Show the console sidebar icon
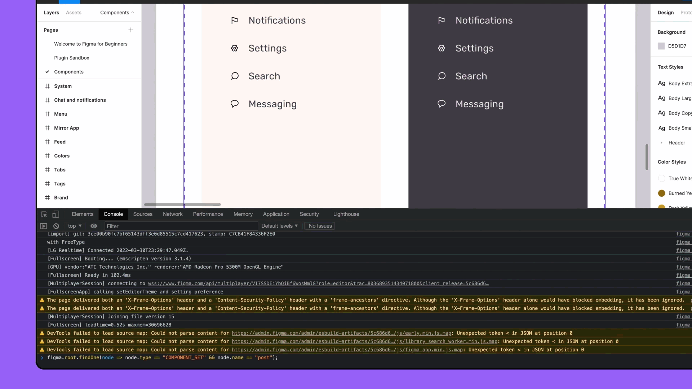The image size is (692, 389). pyautogui.click(x=44, y=226)
